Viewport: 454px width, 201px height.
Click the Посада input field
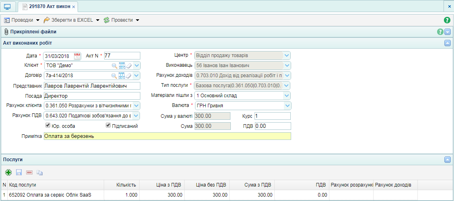coord(92,96)
